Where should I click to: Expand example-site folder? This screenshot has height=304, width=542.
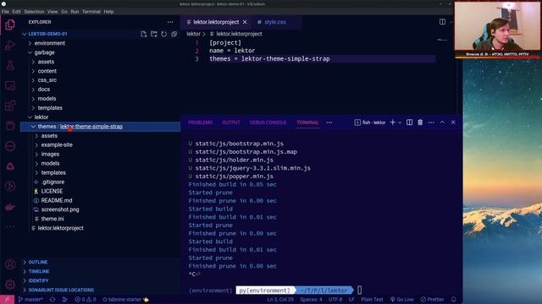pos(57,145)
